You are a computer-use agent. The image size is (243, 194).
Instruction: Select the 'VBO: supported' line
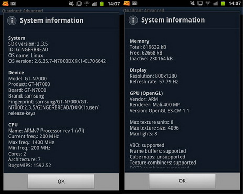(147, 145)
